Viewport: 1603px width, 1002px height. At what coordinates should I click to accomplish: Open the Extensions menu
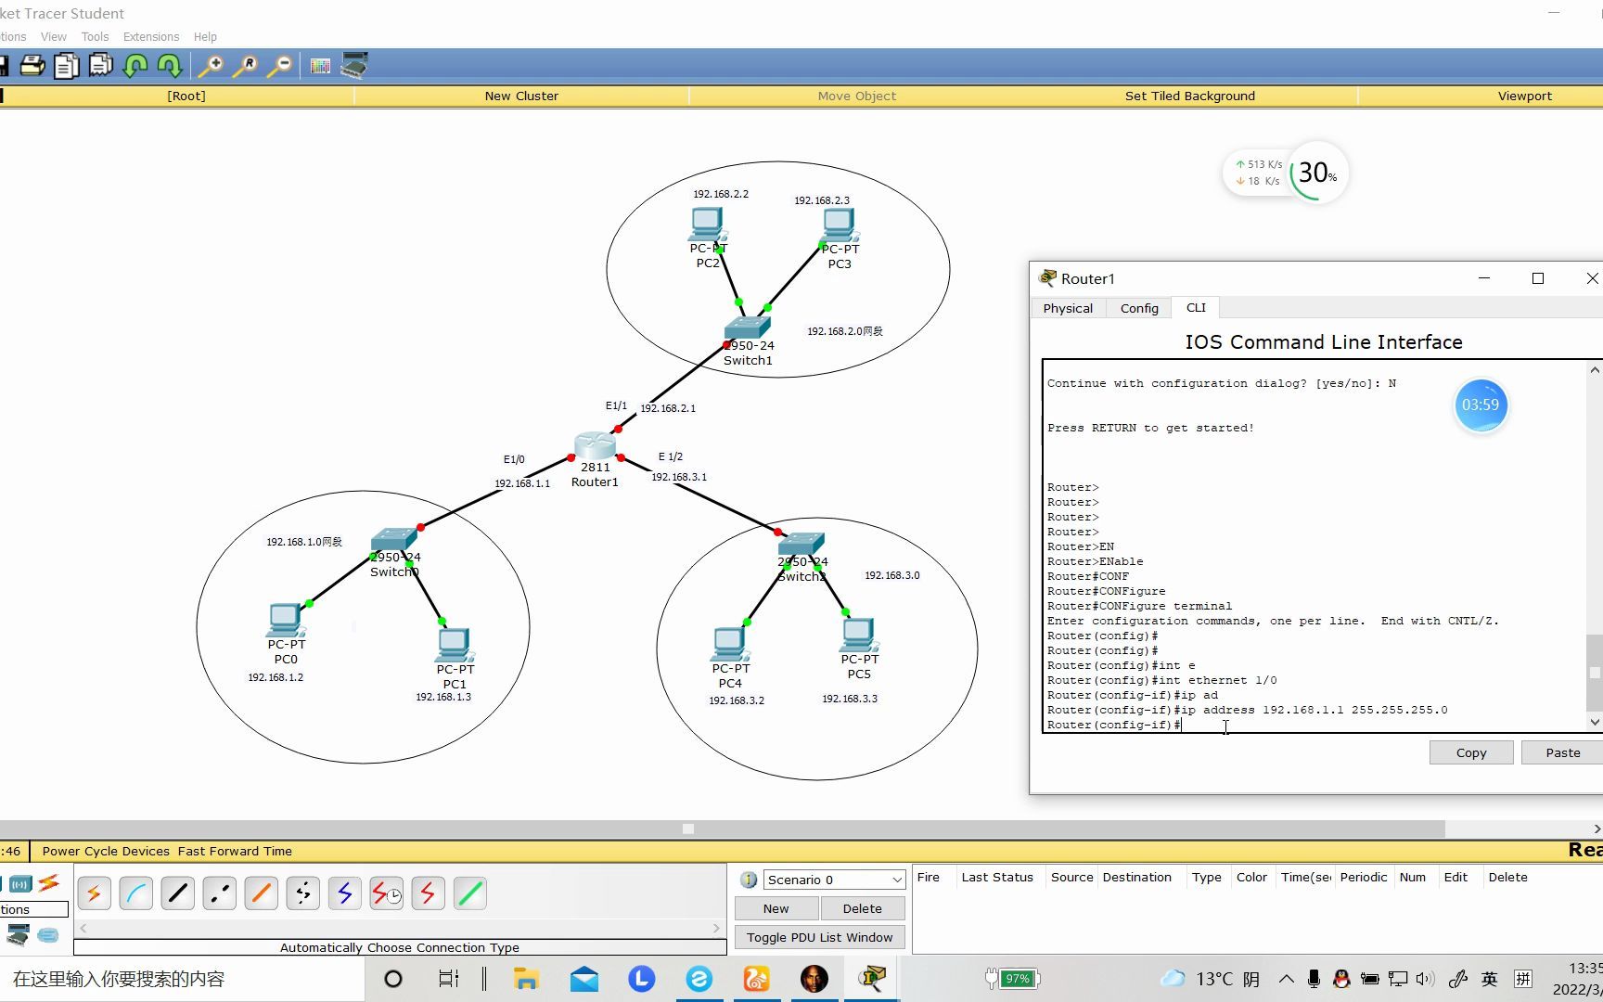pos(151,37)
